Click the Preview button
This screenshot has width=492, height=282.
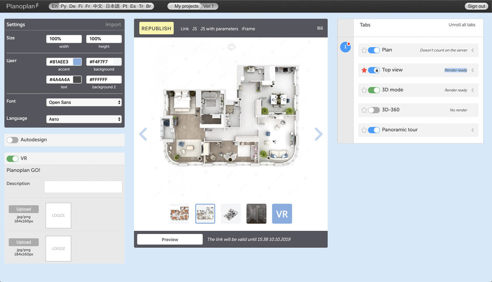click(x=170, y=240)
